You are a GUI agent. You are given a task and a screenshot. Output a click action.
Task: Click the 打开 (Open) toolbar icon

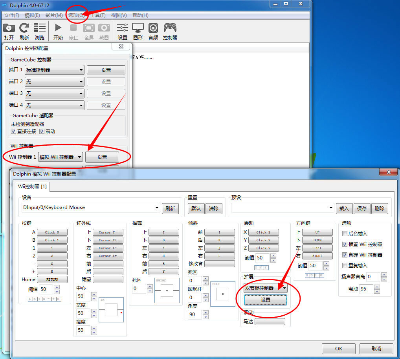9,31
